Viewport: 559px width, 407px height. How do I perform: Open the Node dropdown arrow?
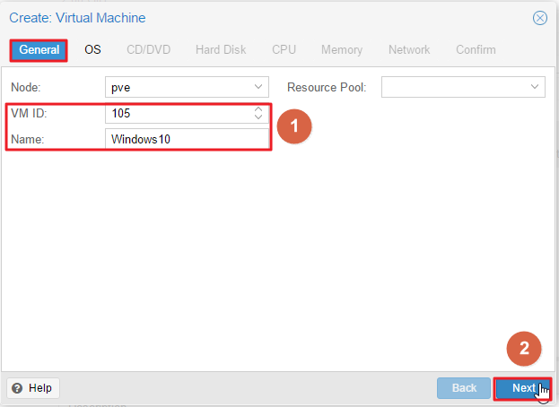coord(258,87)
